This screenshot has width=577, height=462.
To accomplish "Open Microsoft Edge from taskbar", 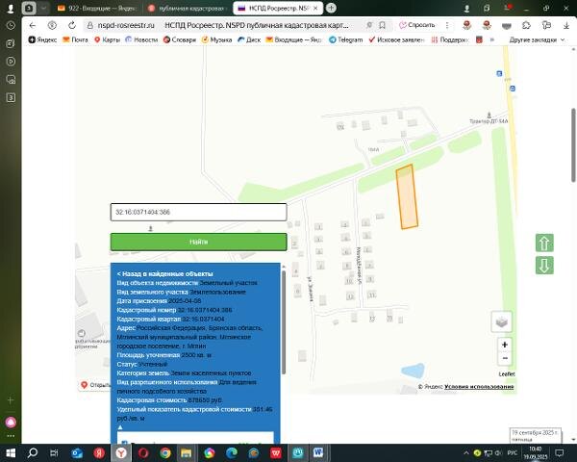I will [x=232, y=452].
